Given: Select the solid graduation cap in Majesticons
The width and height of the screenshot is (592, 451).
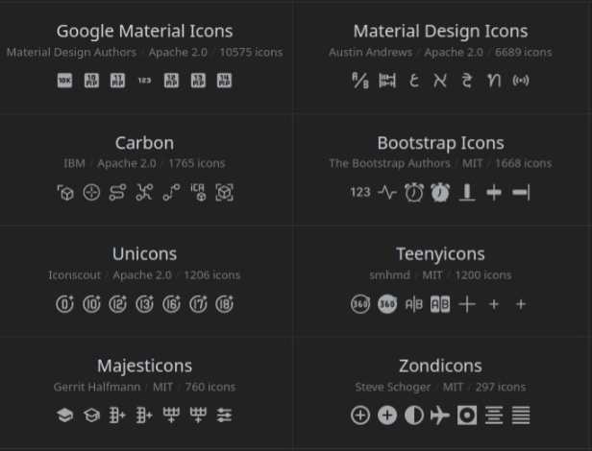Looking at the screenshot, I should 65,415.
